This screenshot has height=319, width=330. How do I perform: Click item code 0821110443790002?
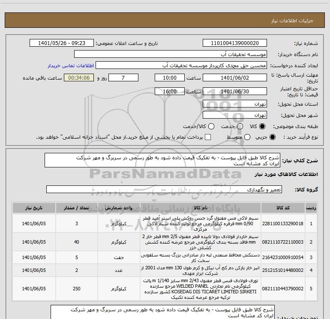(283, 289)
